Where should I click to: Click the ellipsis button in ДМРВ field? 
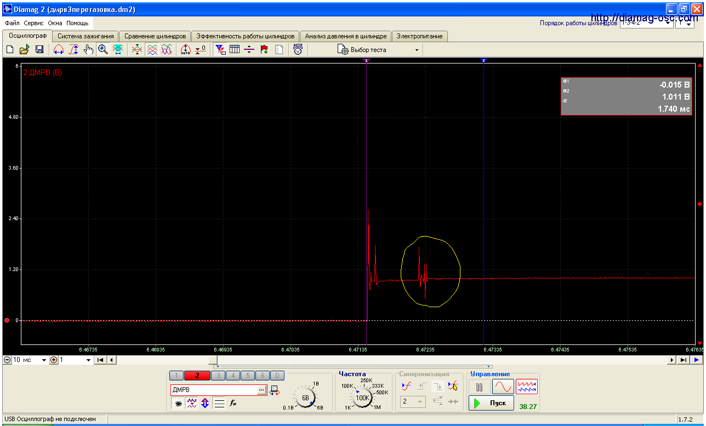tap(262, 390)
